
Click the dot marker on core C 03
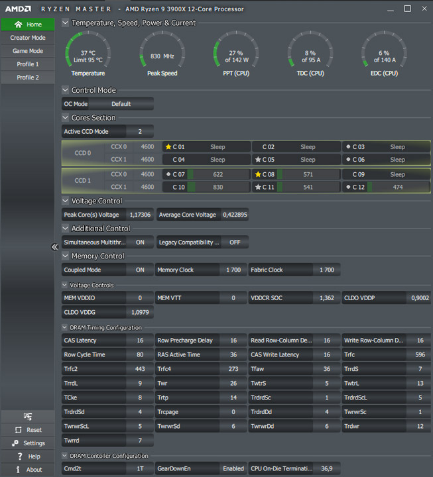348,146
